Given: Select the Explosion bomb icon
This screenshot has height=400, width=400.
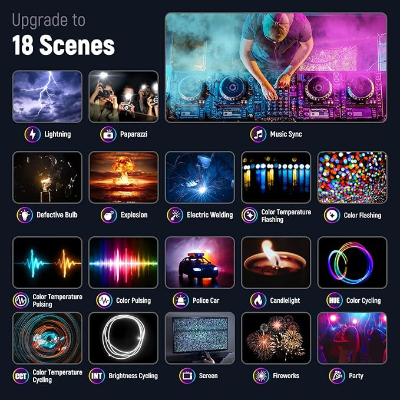Looking at the screenshot, I should coord(108,215).
